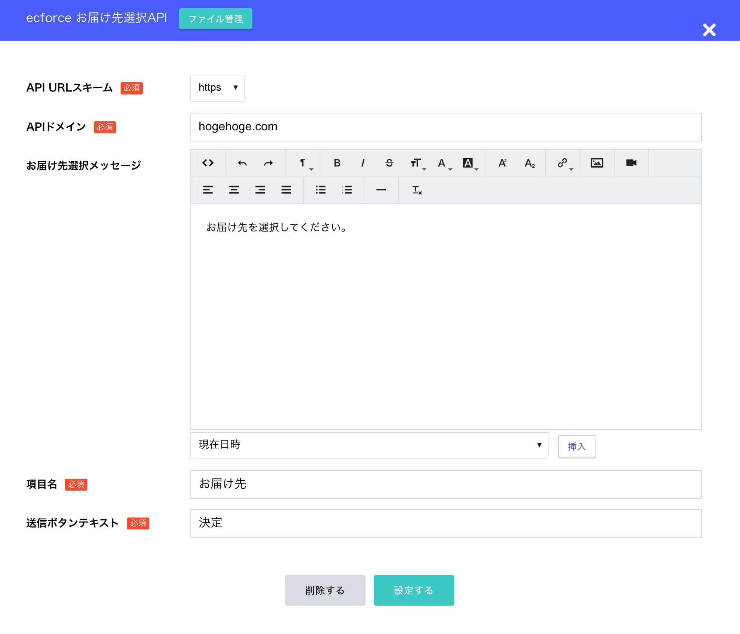The image size is (740, 634).
Task: Apply strikethrough to the message text
Action: [x=389, y=163]
